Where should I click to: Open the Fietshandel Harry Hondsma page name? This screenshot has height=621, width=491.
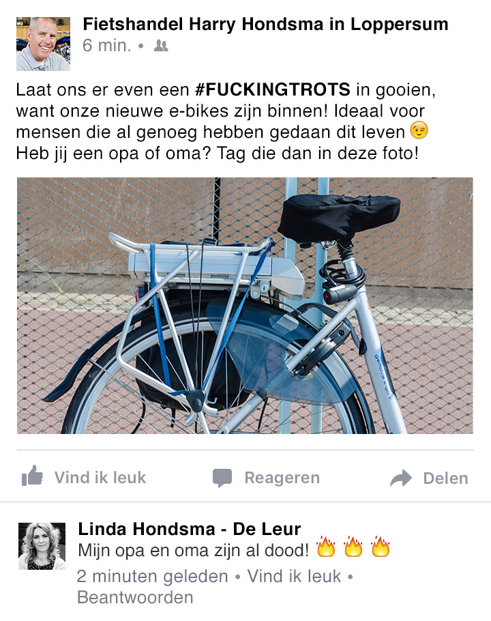(265, 24)
